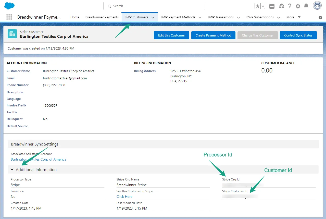Image resolution: width=326 pixels, height=219 pixels.
Task: Select the Stripe Org Name value Breadwinner-Stripe
Action: [132, 185]
